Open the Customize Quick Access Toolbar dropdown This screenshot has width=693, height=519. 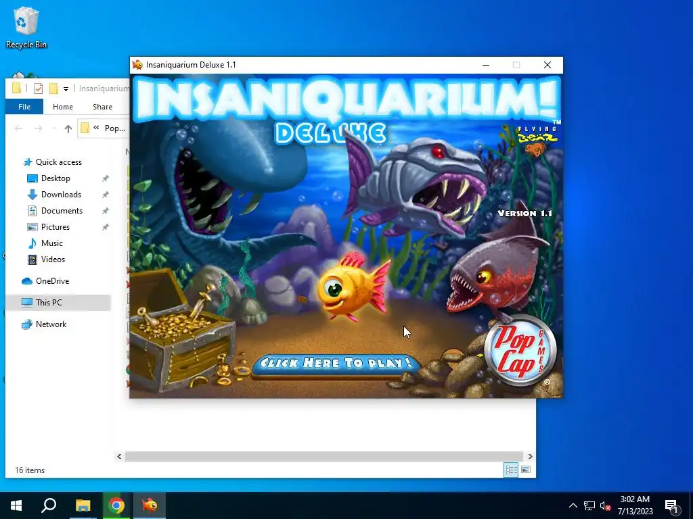click(66, 89)
